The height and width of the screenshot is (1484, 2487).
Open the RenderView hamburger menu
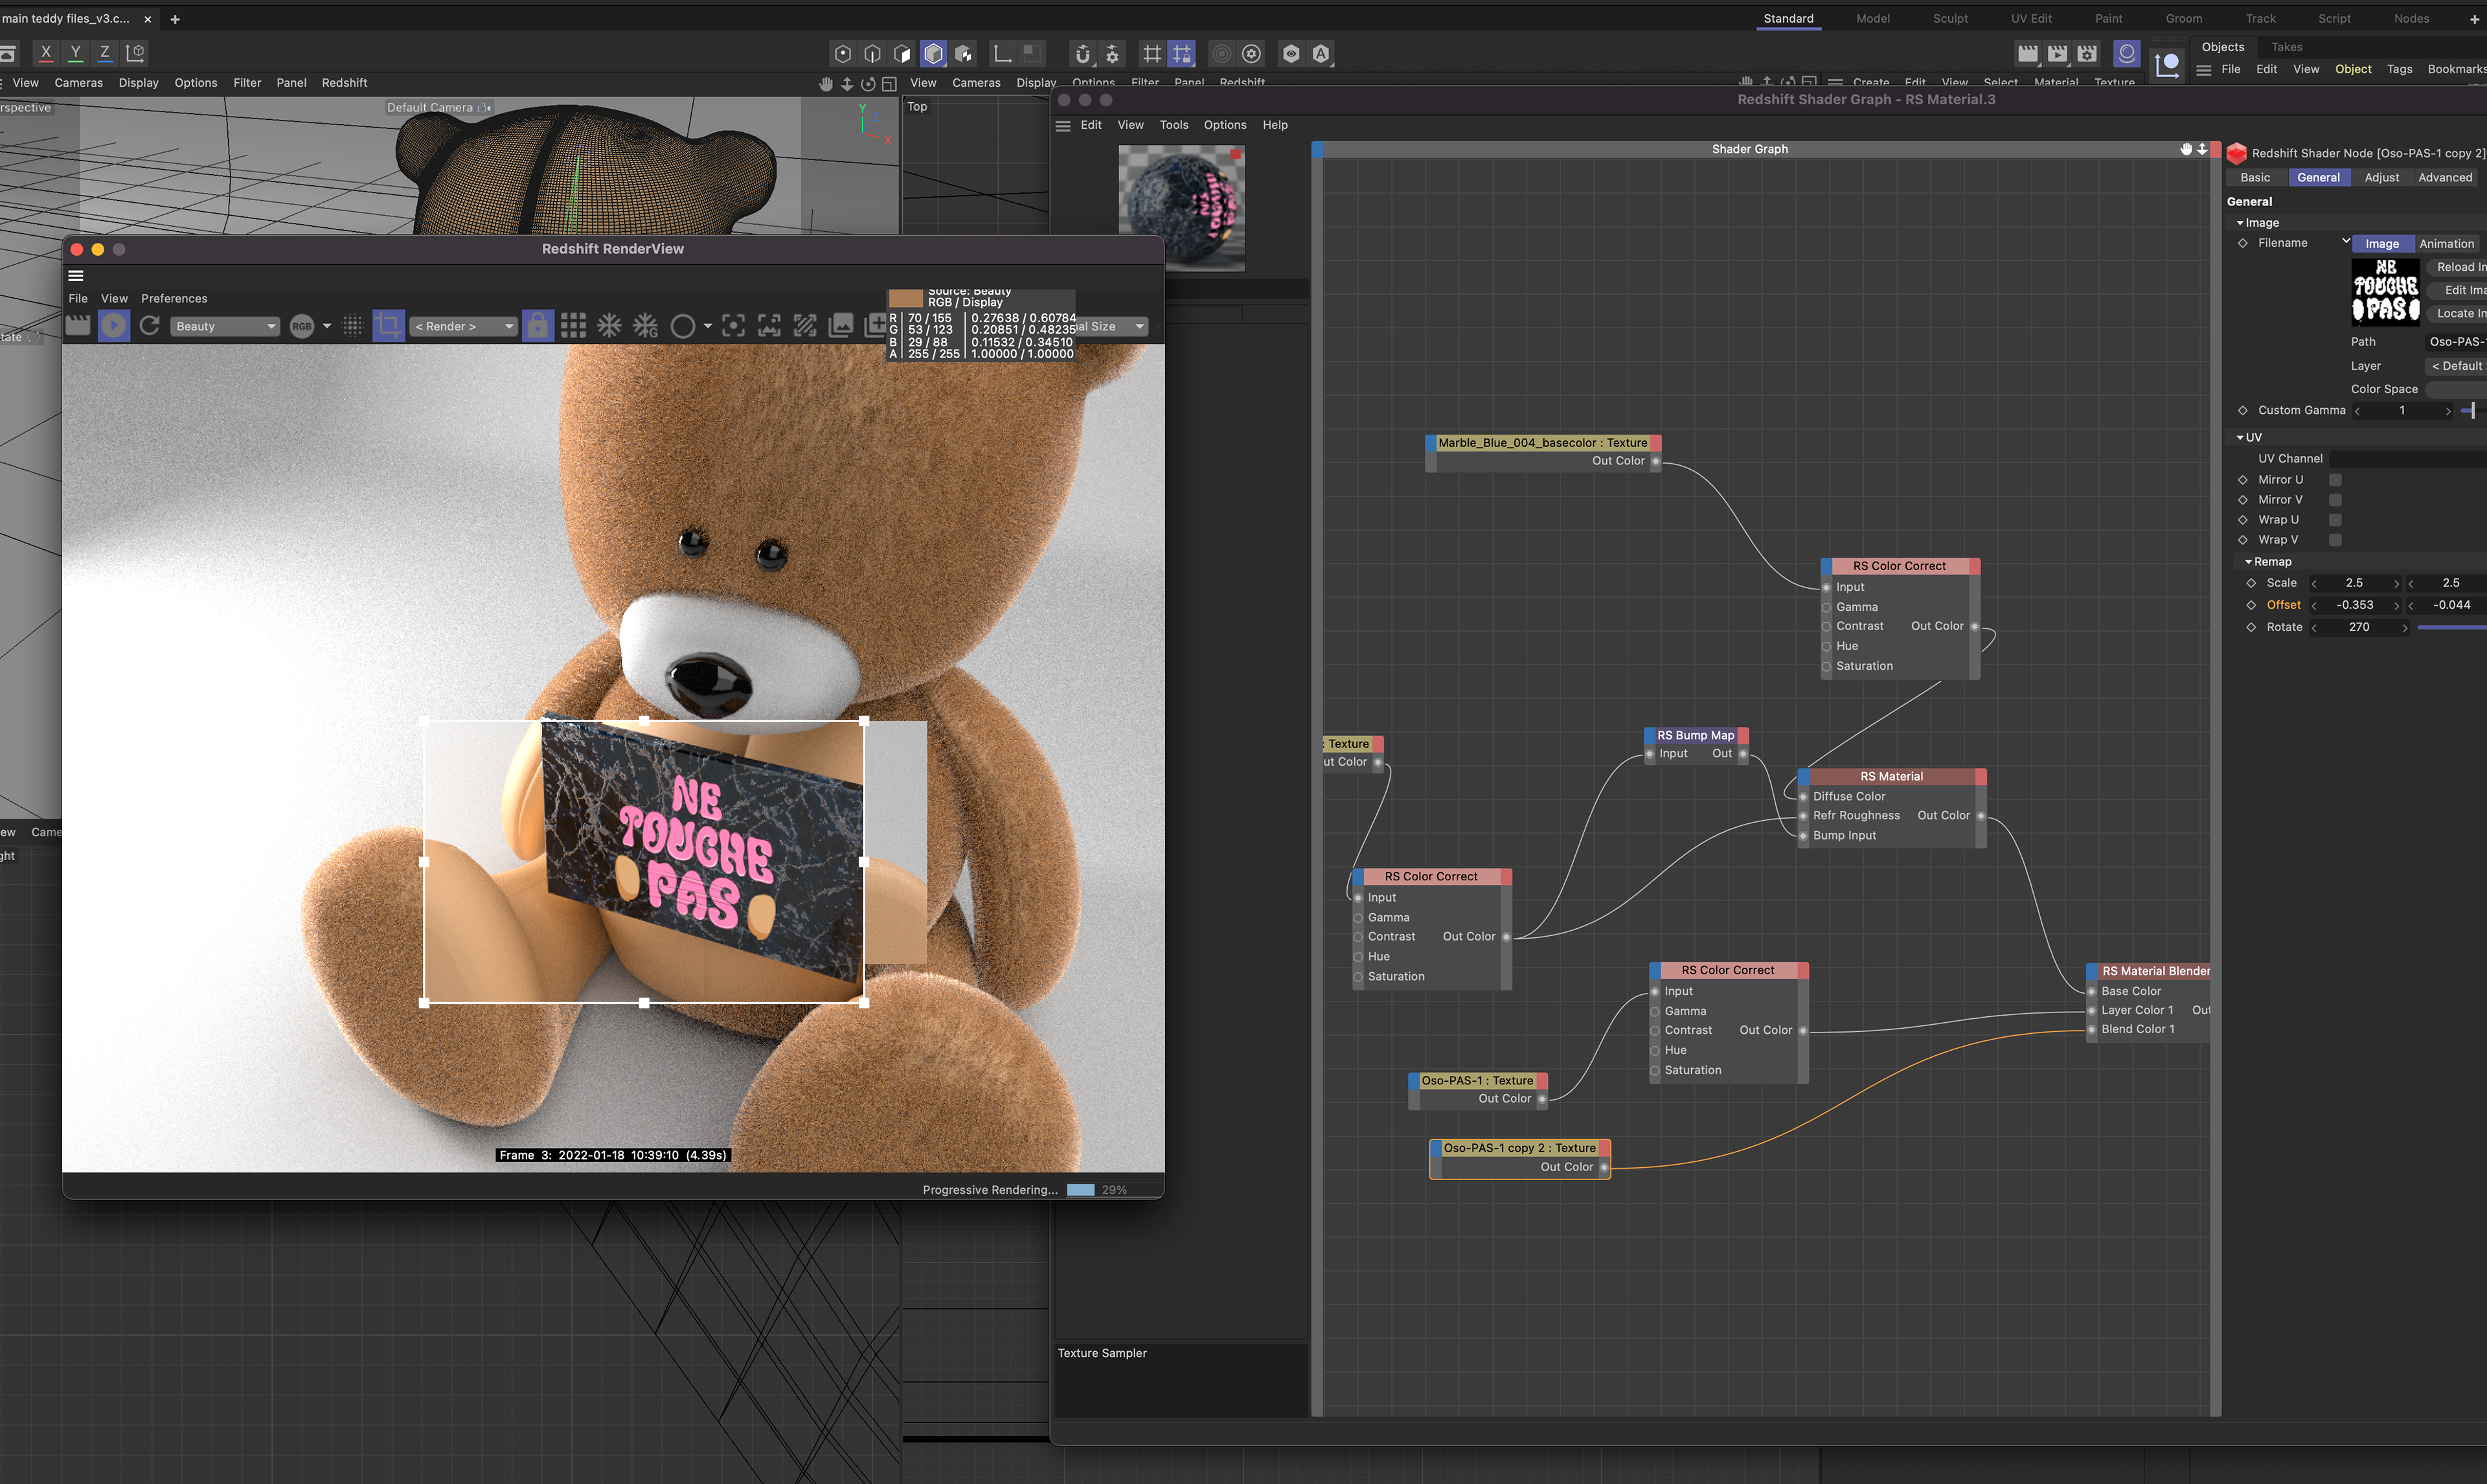tap(76, 276)
